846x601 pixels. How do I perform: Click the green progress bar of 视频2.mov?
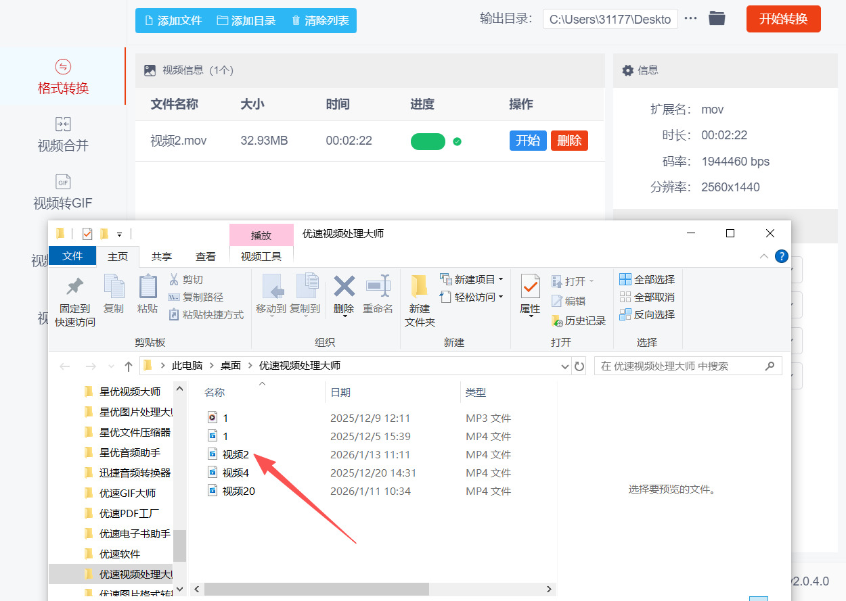tap(428, 141)
